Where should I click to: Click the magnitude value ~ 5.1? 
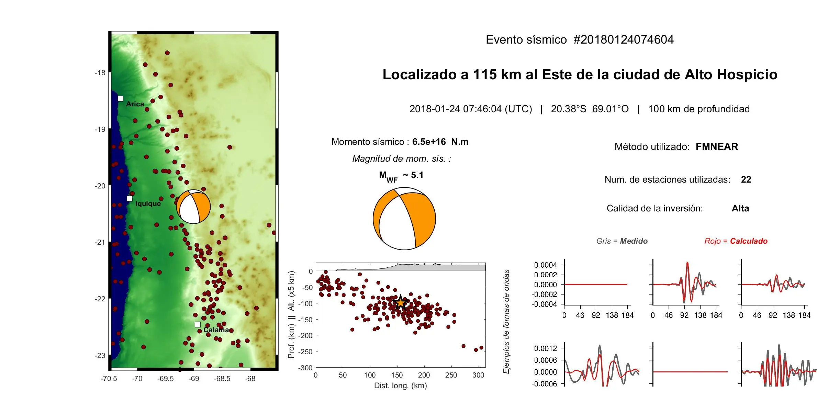(413, 175)
